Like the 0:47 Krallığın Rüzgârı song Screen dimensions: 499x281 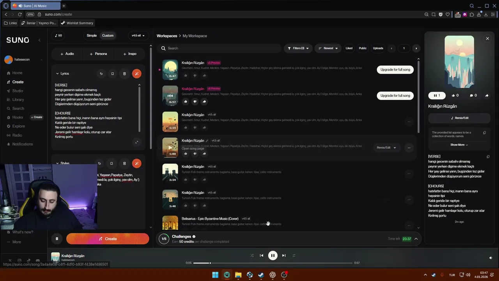pos(186,75)
